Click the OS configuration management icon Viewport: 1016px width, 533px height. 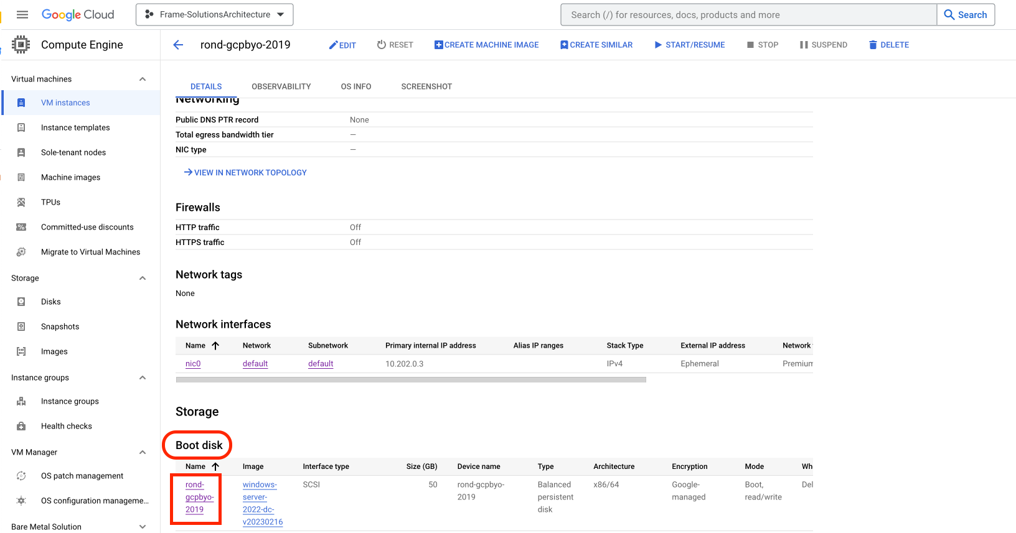[21, 501]
